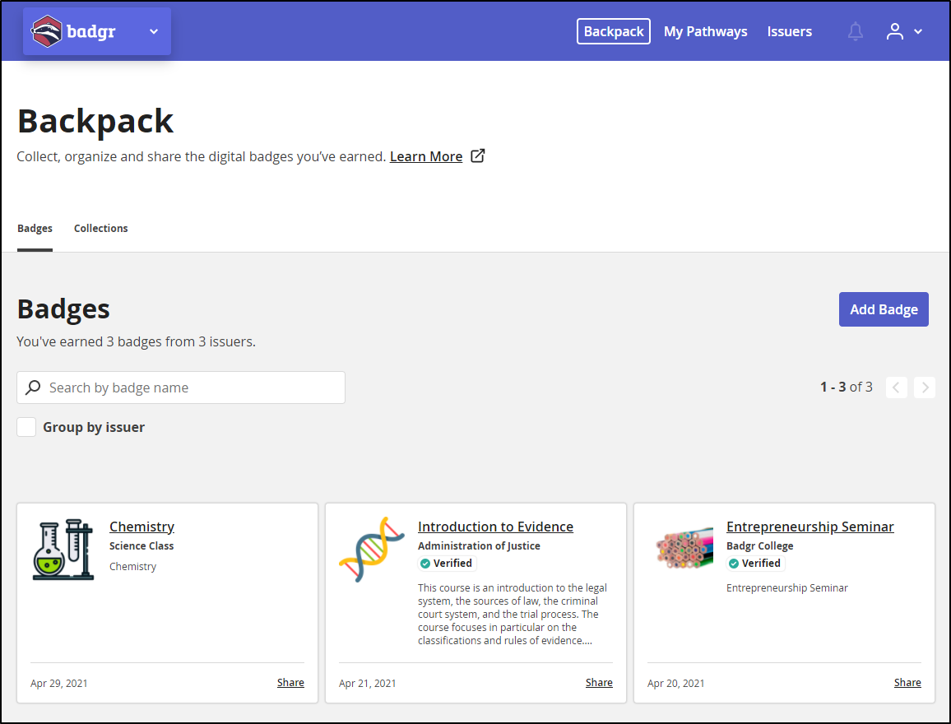Click the '1 - 3 of 3' pagination text

tap(846, 387)
